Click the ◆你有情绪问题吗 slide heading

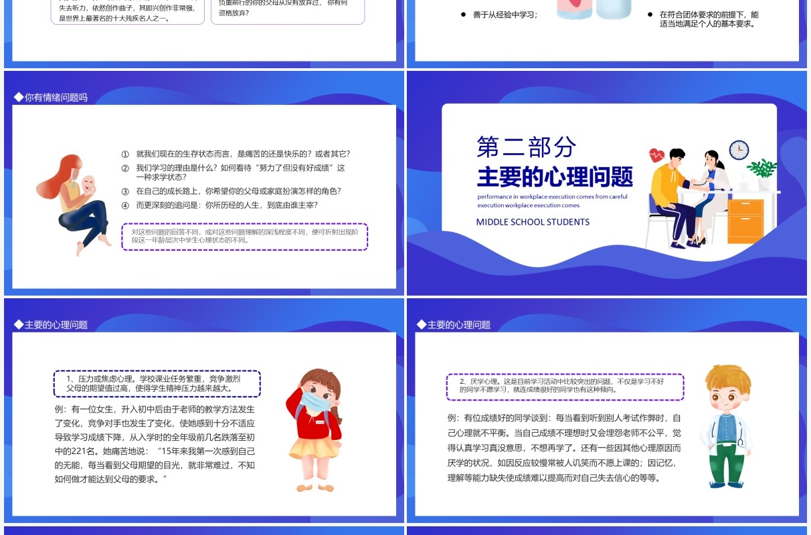[x=52, y=97]
